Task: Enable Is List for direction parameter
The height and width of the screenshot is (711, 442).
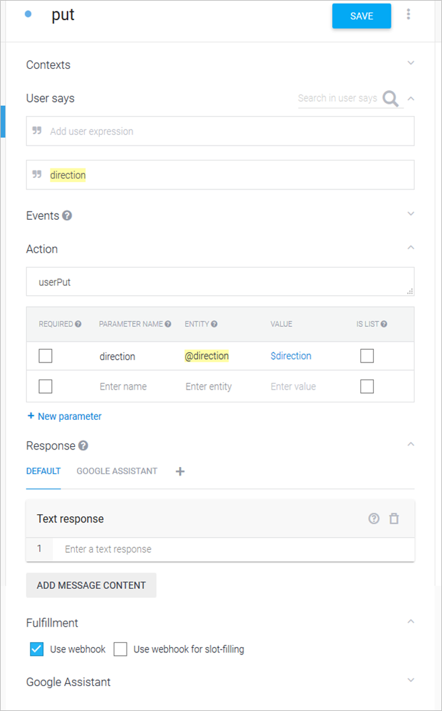Action: tap(367, 356)
